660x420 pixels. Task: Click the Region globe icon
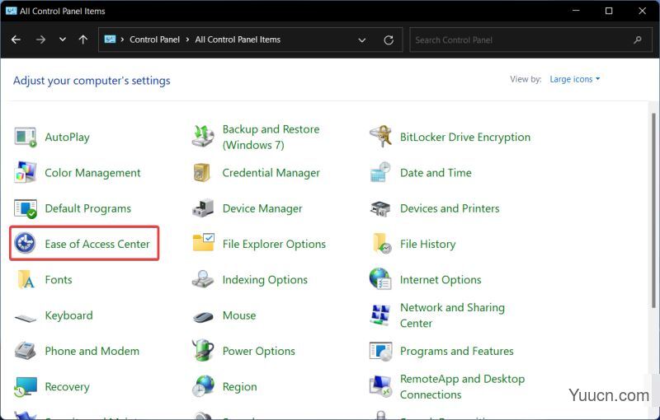[x=203, y=386]
